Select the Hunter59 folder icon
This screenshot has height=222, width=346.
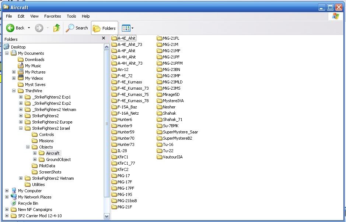point(114,132)
